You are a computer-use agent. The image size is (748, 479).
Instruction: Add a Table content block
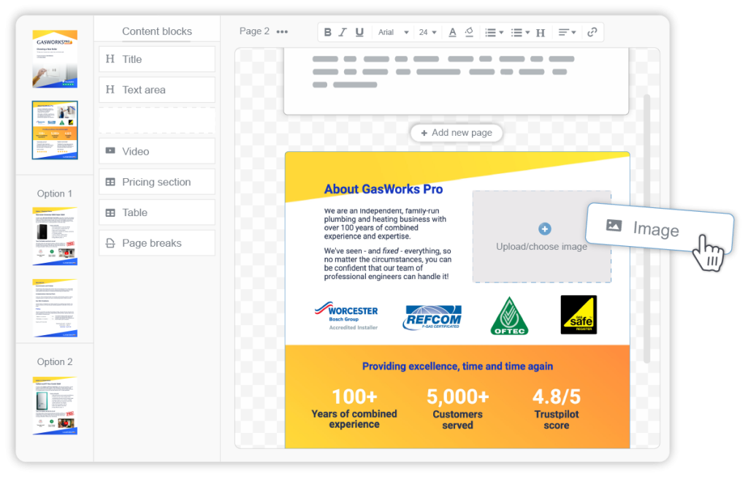pyautogui.click(x=156, y=212)
